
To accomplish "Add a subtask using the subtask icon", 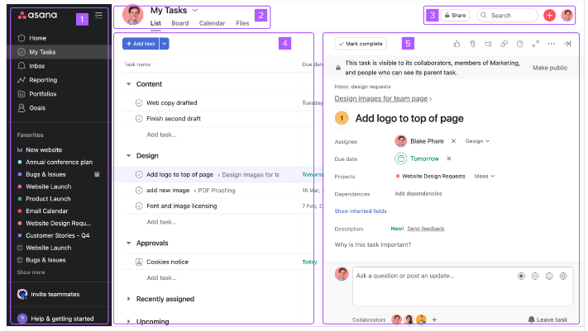I will tap(488, 44).
